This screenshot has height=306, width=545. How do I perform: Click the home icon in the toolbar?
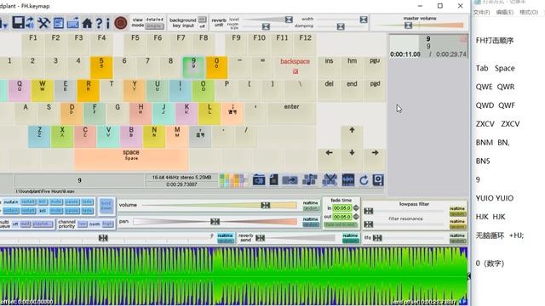pos(87,23)
